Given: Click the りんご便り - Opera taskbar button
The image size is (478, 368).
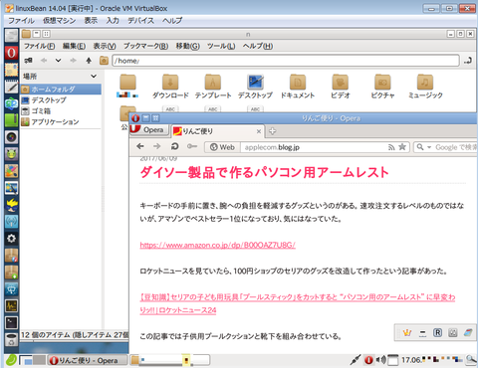Looking at the screenshot, I should (88, 360).
